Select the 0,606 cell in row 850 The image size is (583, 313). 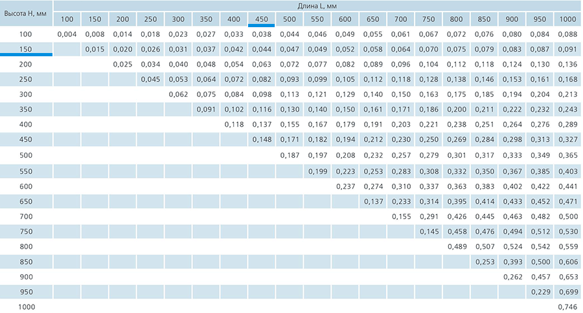(x=567, y=262)
